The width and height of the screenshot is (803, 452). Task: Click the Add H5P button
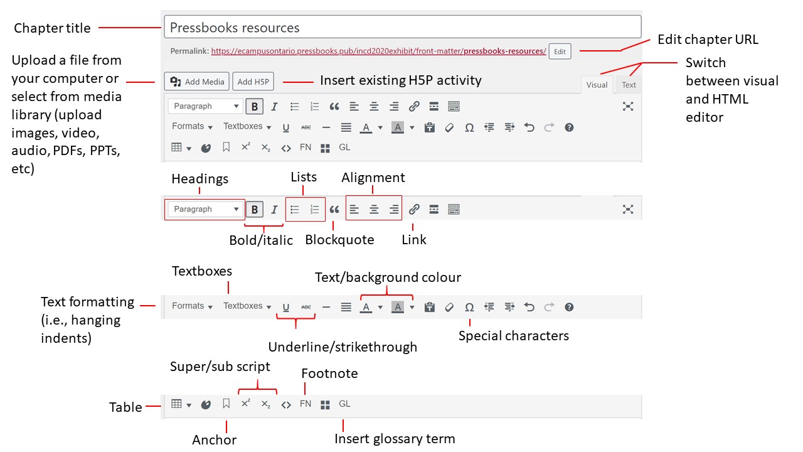(253, 82)
